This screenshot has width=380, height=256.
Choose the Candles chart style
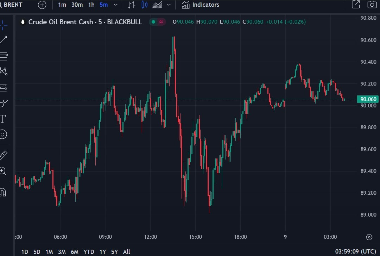point(145,5)
